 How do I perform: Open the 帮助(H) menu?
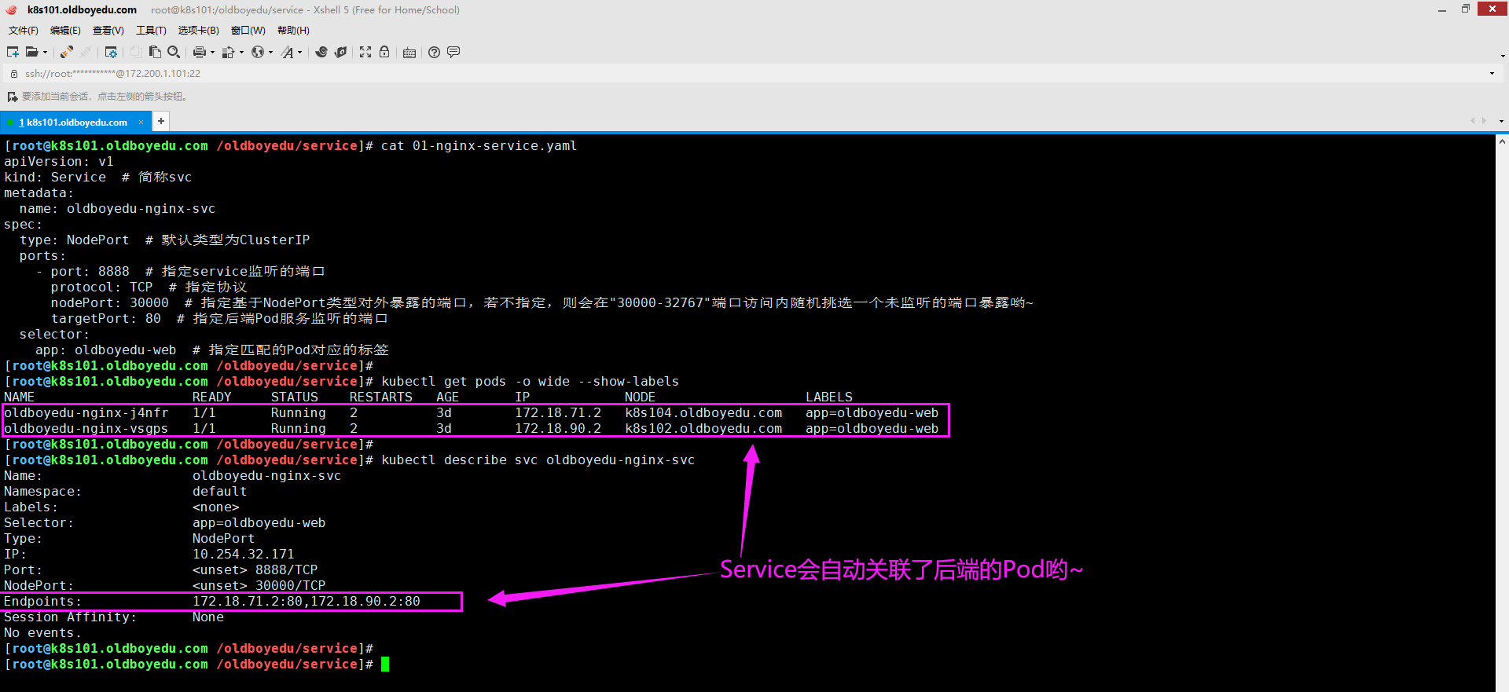pos(293,31)
